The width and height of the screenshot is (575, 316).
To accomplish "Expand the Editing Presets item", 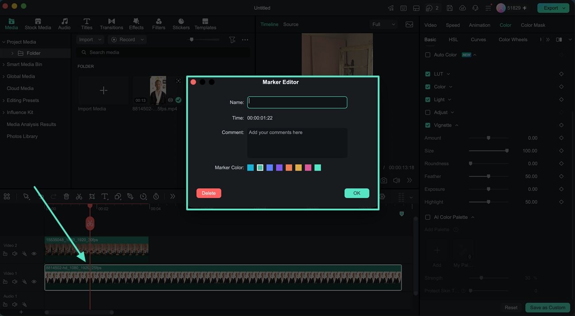I will click(4, 100).
